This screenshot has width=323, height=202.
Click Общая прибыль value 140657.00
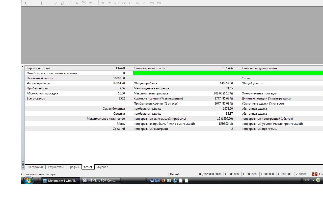tap(226, 83)
